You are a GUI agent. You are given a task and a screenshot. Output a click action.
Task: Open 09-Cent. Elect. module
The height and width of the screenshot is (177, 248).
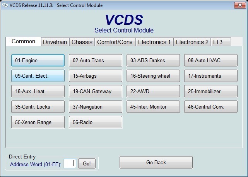tap(38, 76)
